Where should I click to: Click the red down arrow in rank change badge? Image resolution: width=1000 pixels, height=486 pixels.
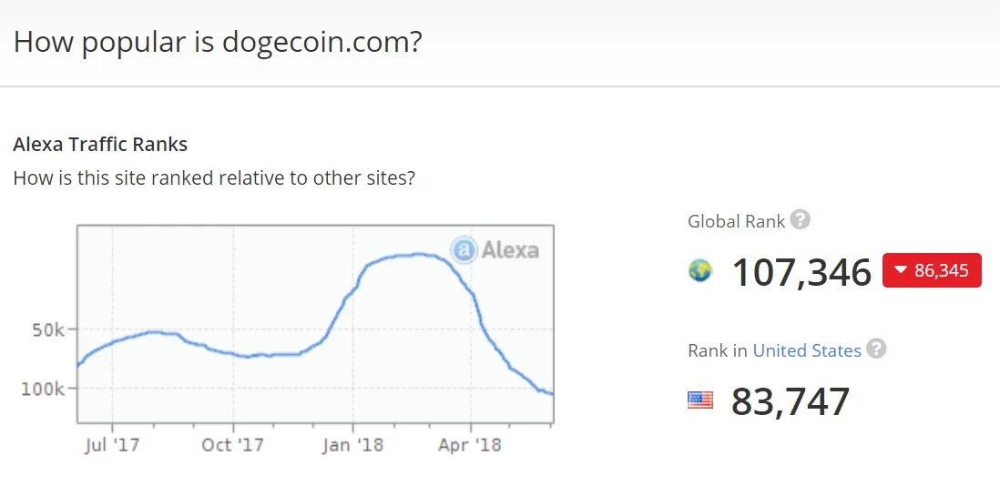(x=901, y=270)
